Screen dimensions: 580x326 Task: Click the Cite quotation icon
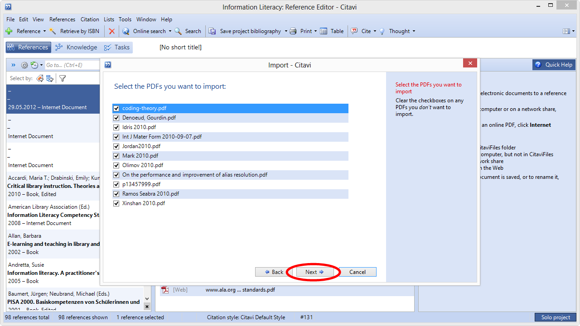tap(354, 31)
